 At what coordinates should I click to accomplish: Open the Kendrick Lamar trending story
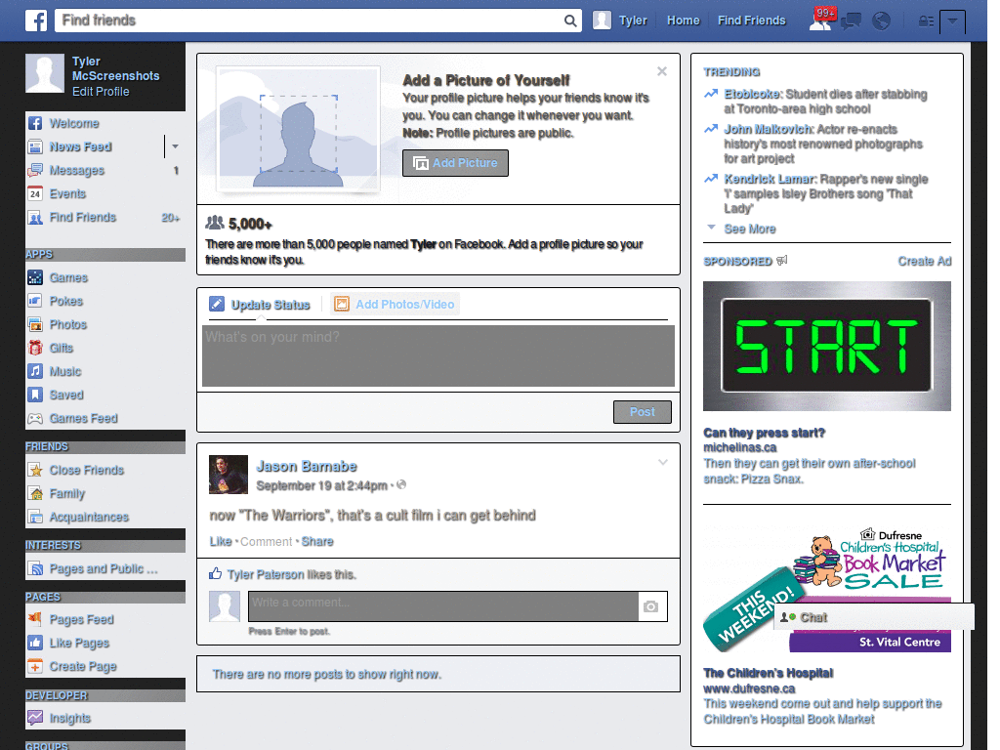point(825,194)
